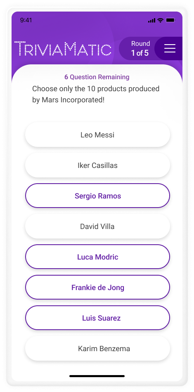The image size is (194, 392).
Task: Tap the 6 Question Remaining label
Action: [x=97, y=77]
